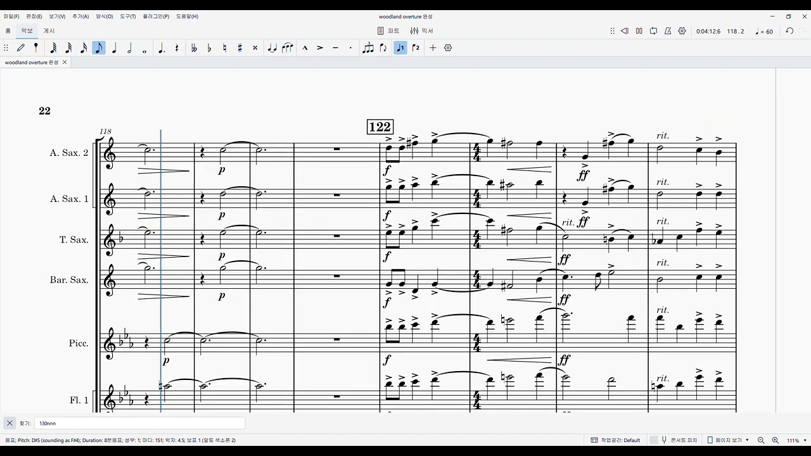Open the 편집(E) menu
The width and height of the screenshot is (811, 456).
(34, 16)
